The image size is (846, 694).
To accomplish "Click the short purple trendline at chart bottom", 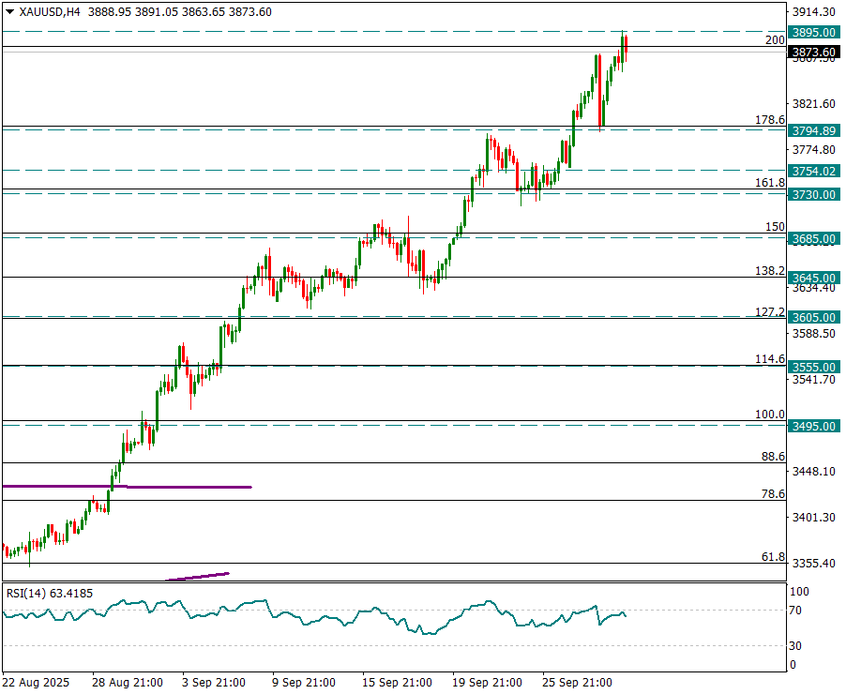I will [197, 576].
